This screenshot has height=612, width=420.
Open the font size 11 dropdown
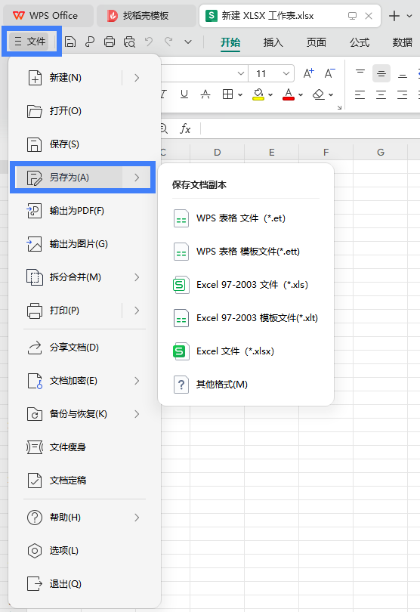271,73
